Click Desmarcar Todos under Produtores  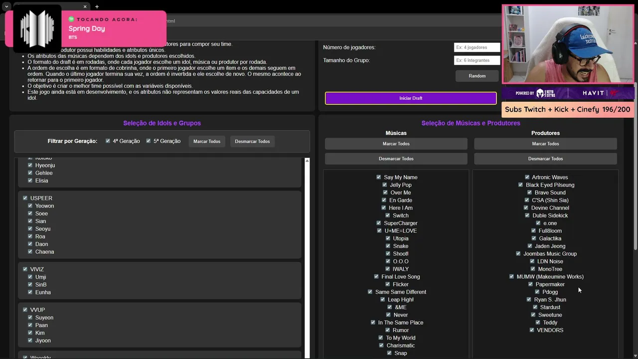[545, 159]
